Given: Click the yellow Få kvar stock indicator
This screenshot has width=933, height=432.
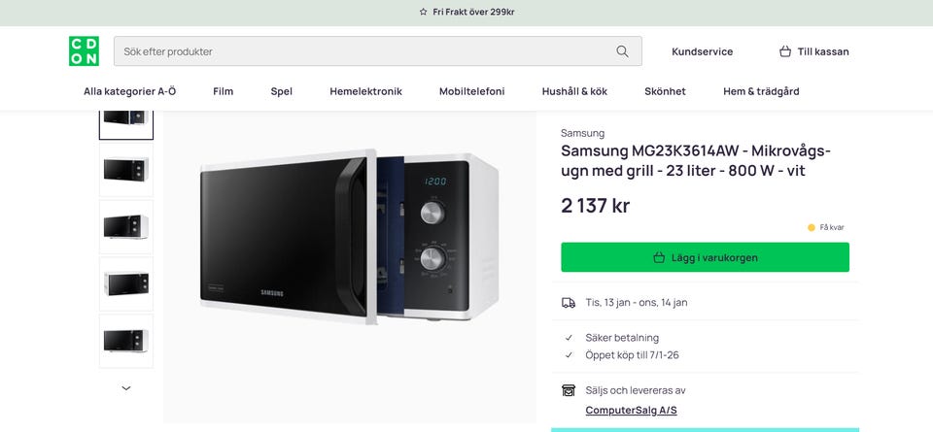Looking at the screenshot, I should pyautogui.click(x=812, y=227).
